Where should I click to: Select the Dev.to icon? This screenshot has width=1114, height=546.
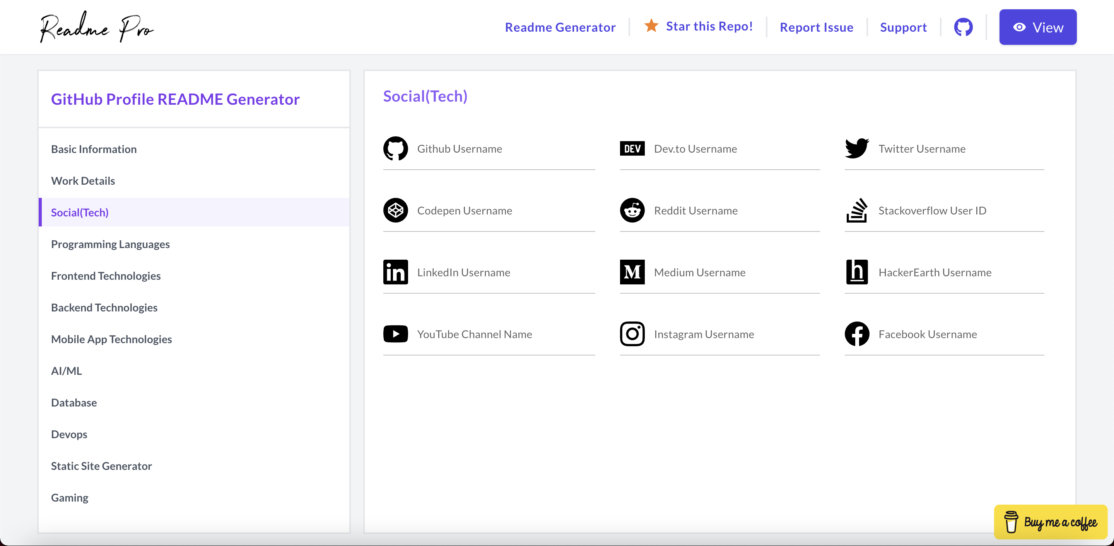click(632, 149)
